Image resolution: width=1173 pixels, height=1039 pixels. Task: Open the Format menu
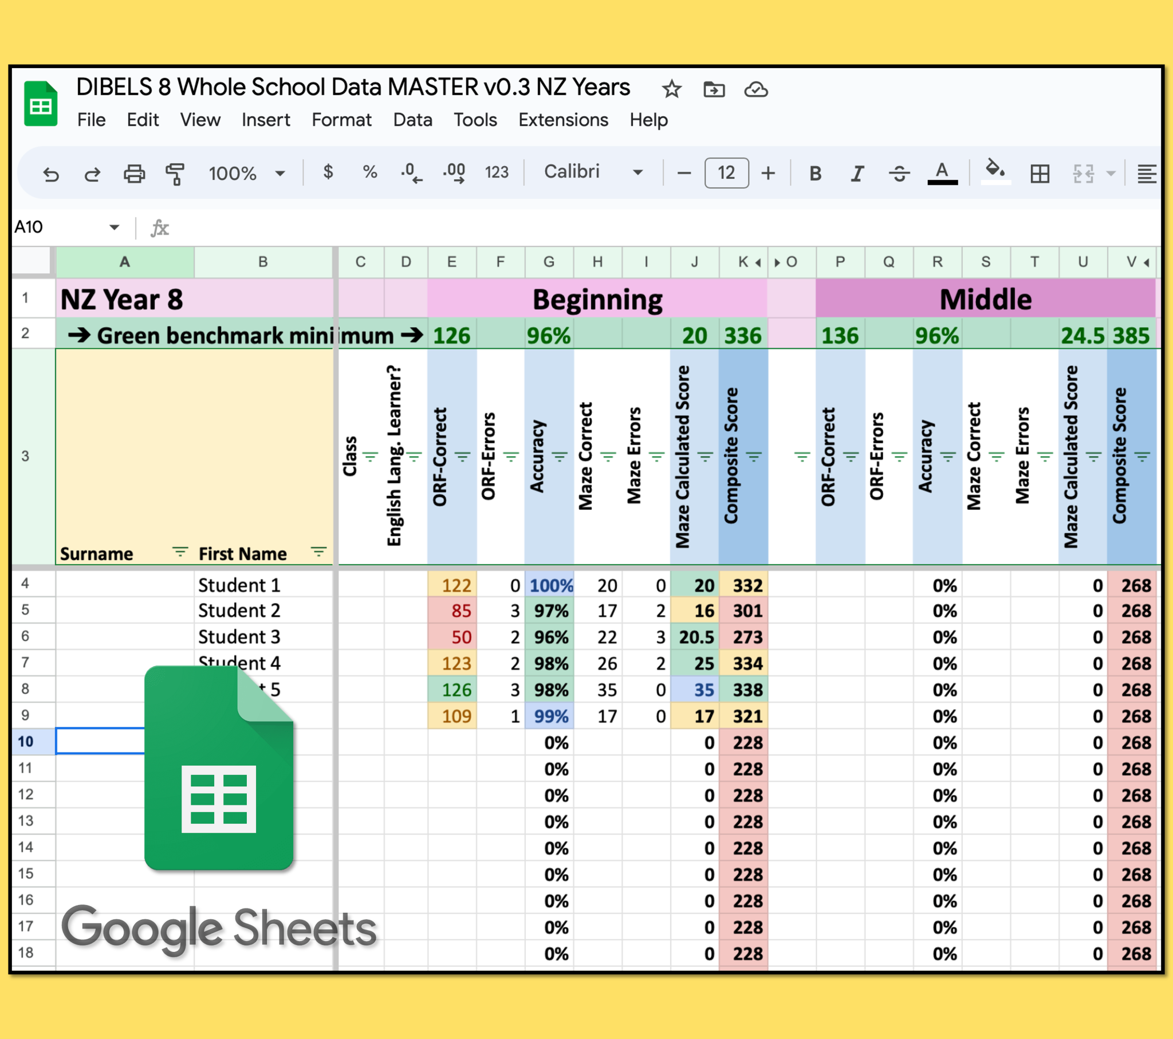341,120
